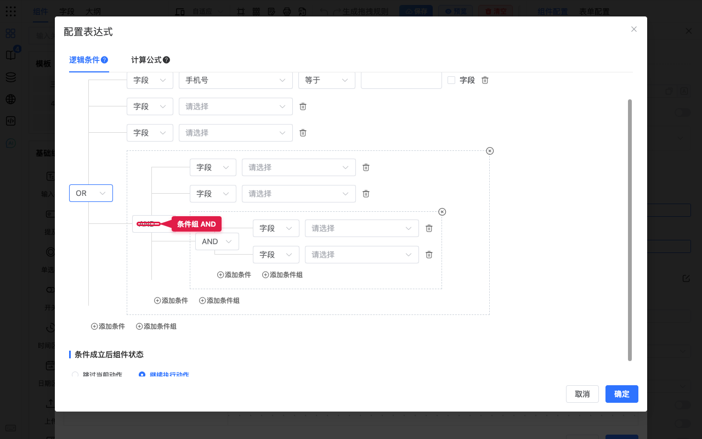Open 字段 dropdown in outer group's first row
702x439 pixels.
click(x=213, y=167)
